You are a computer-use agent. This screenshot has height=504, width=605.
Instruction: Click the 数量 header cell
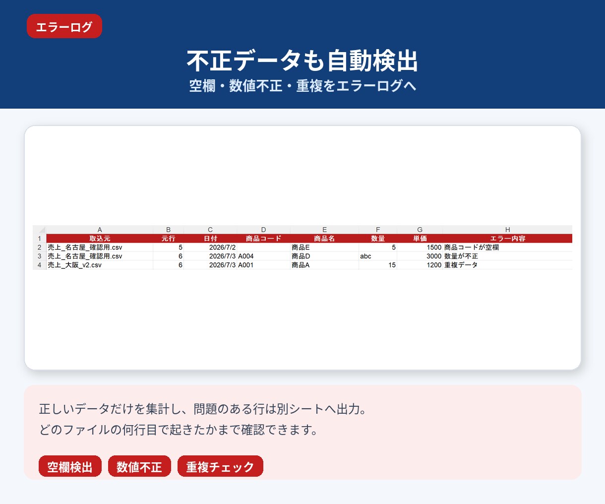(x=378, y=238)
